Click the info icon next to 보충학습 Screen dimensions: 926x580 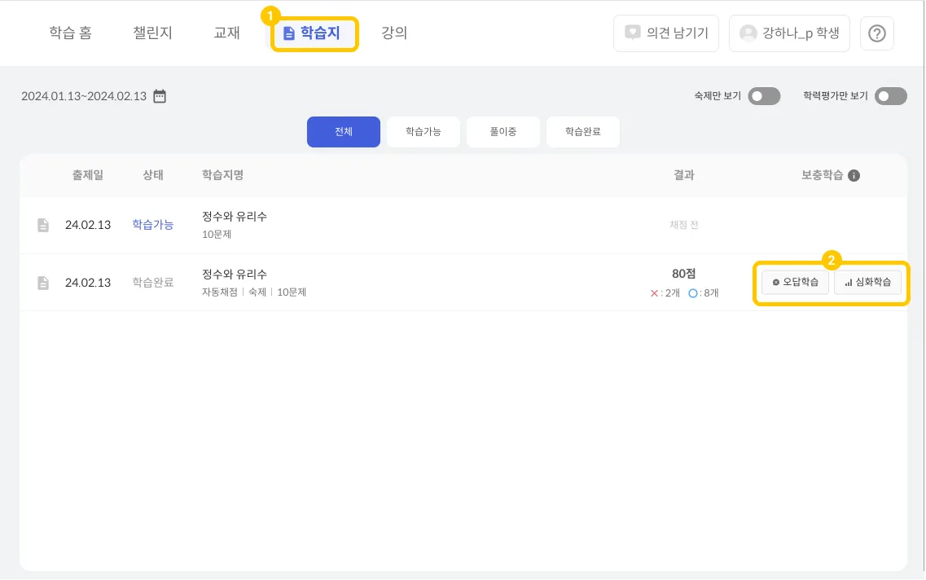854,175
